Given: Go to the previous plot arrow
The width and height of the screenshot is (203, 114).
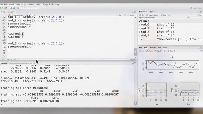Looking at the screenshot, I should [140, 51].
